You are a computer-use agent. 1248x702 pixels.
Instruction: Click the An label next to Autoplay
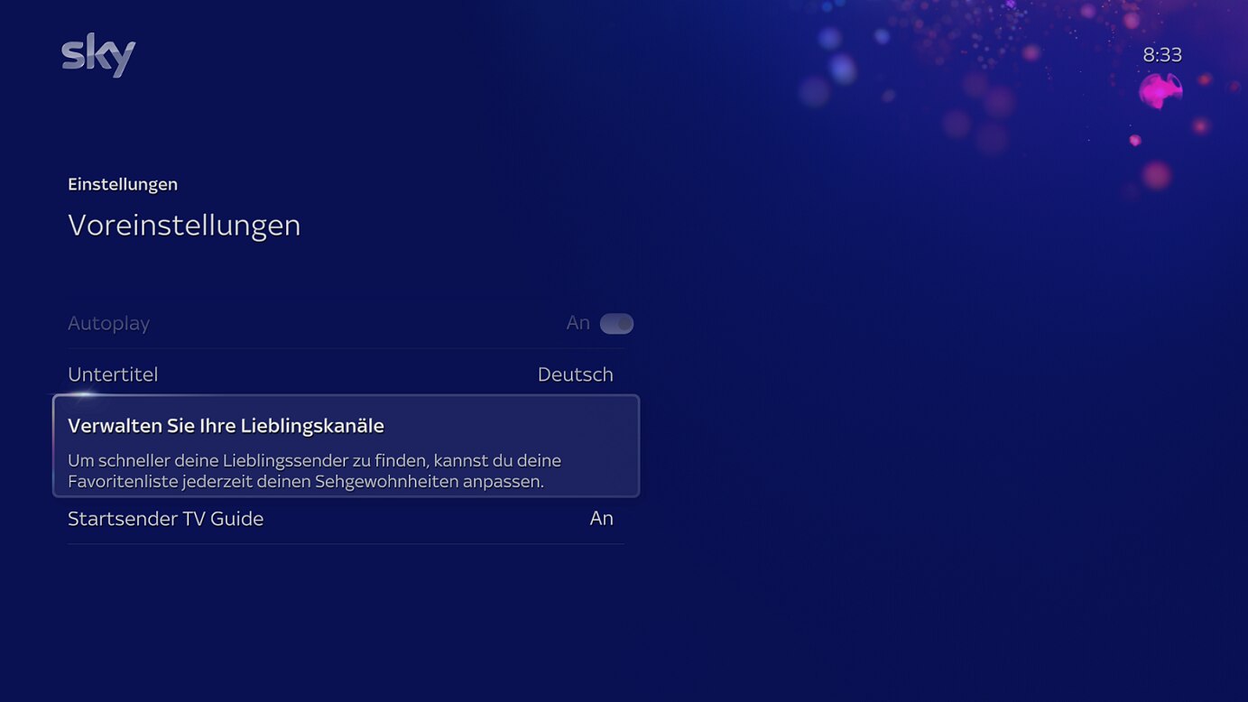(x=578, y=322)
